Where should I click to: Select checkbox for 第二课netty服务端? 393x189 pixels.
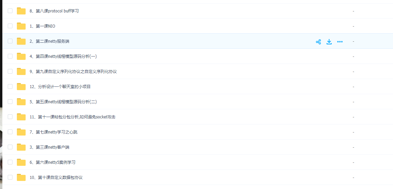(x=10, y=41)
